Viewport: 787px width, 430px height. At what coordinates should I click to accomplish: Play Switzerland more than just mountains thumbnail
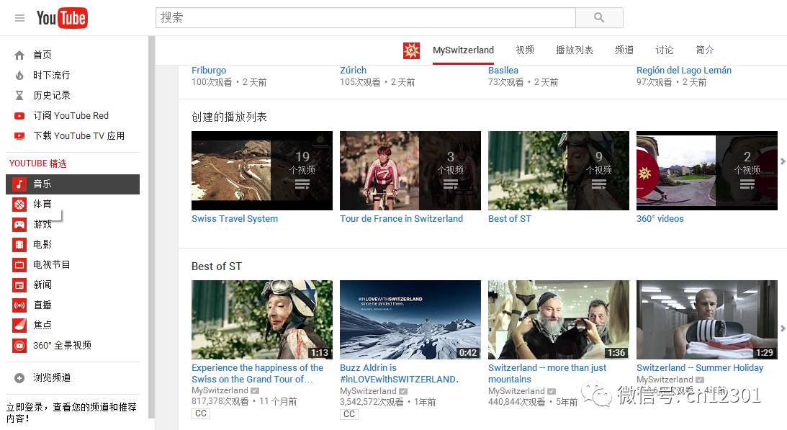click(558, 320)
